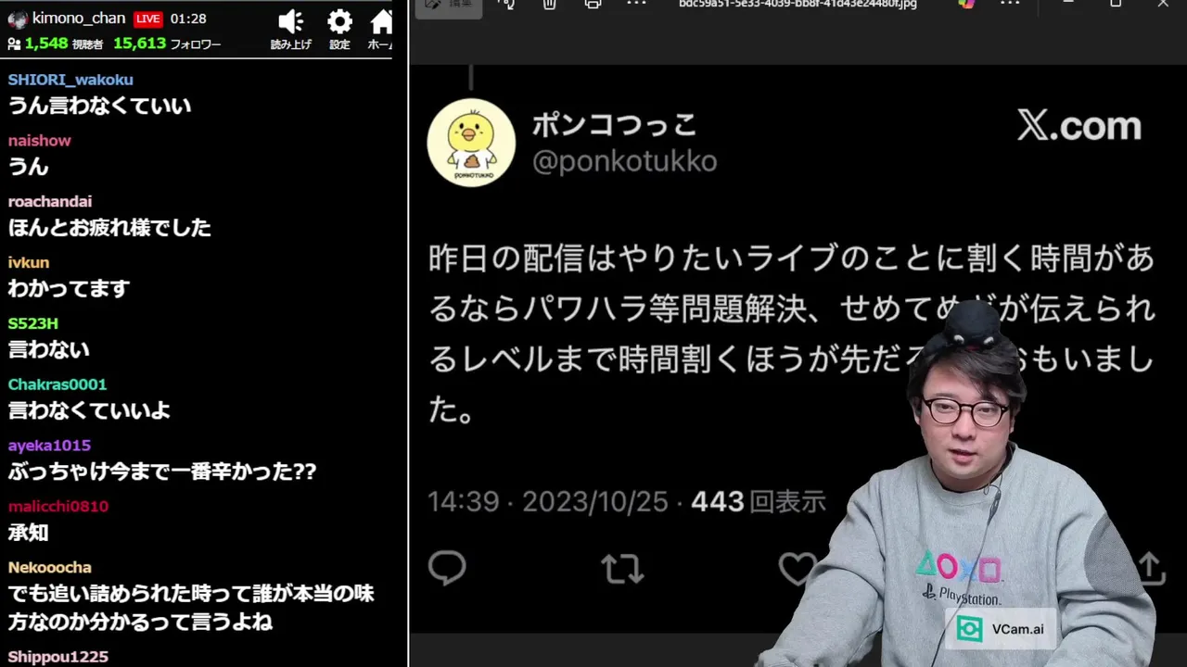Click chat message 言わなくていいよ

click(89, 410)
